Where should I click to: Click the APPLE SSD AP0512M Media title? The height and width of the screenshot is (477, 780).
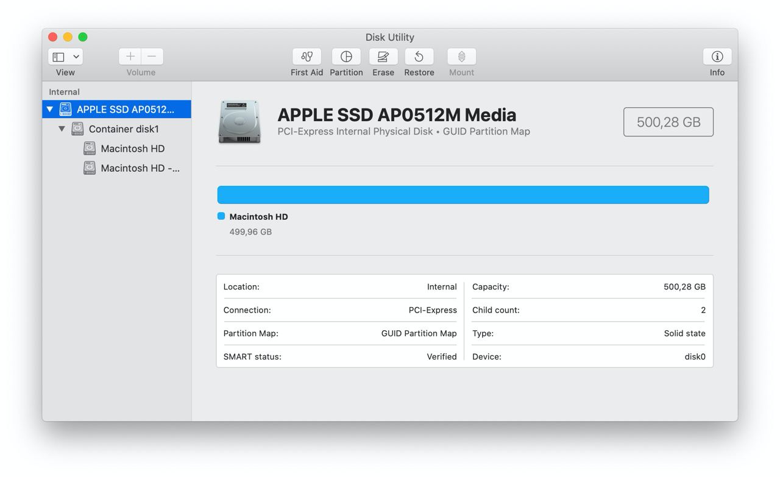(397, 115)
